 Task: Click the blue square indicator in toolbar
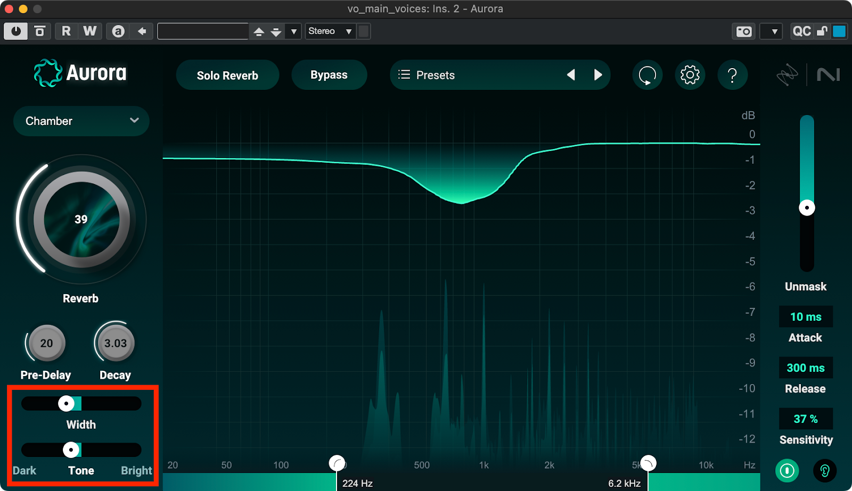(x=839, y=31)
